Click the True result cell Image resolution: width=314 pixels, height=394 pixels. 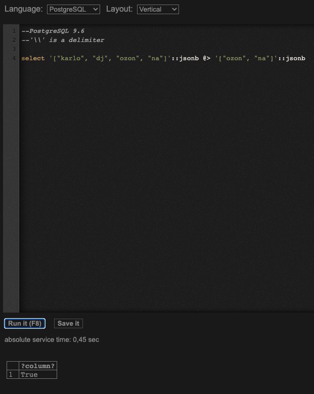click(x=38, y=374)
